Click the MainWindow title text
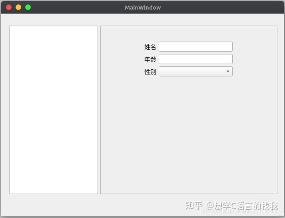The width and height of the screenshot is (285, 218). click(x=143, y=8)
